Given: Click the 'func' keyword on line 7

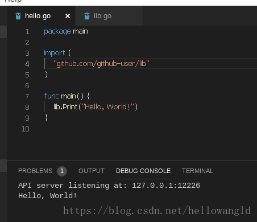Looking at the screenshot, I should [x=51, y=96].
